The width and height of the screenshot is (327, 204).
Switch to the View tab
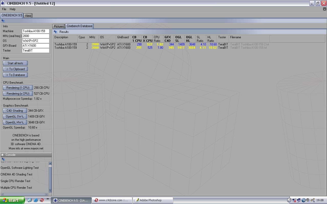point(28,16)
